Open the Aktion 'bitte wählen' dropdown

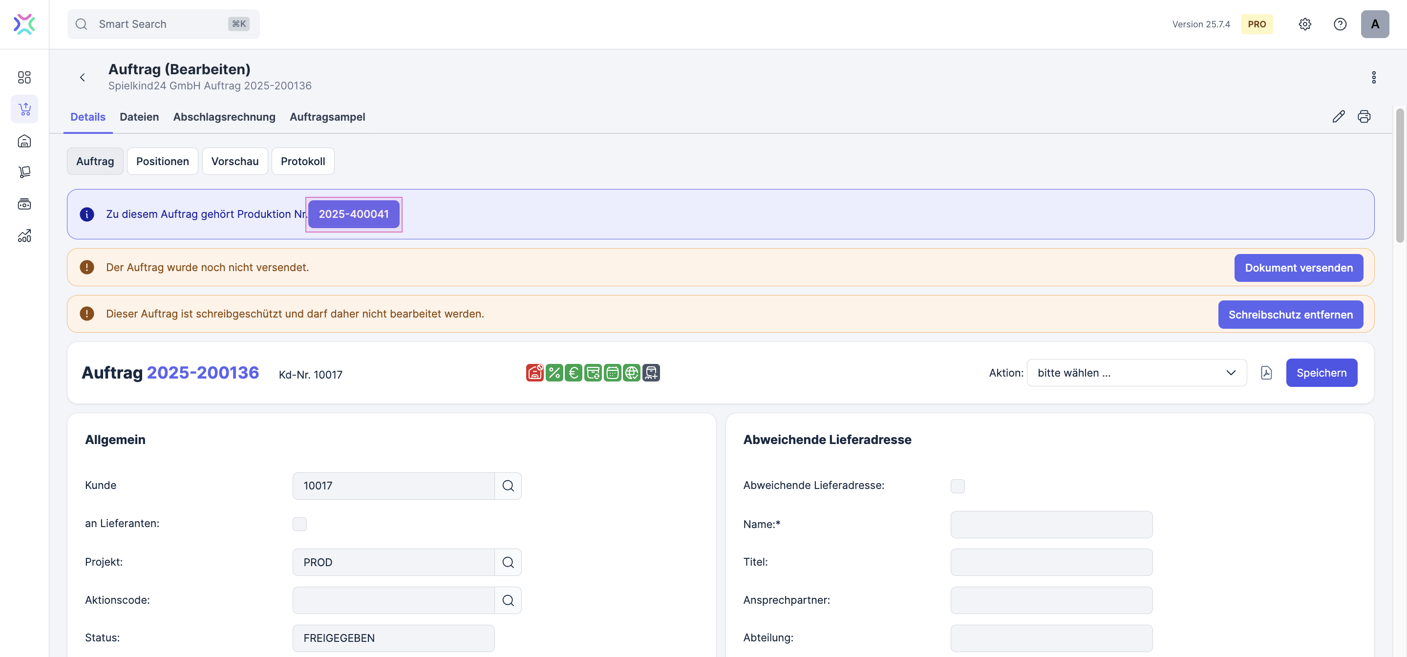[1136, 373]
